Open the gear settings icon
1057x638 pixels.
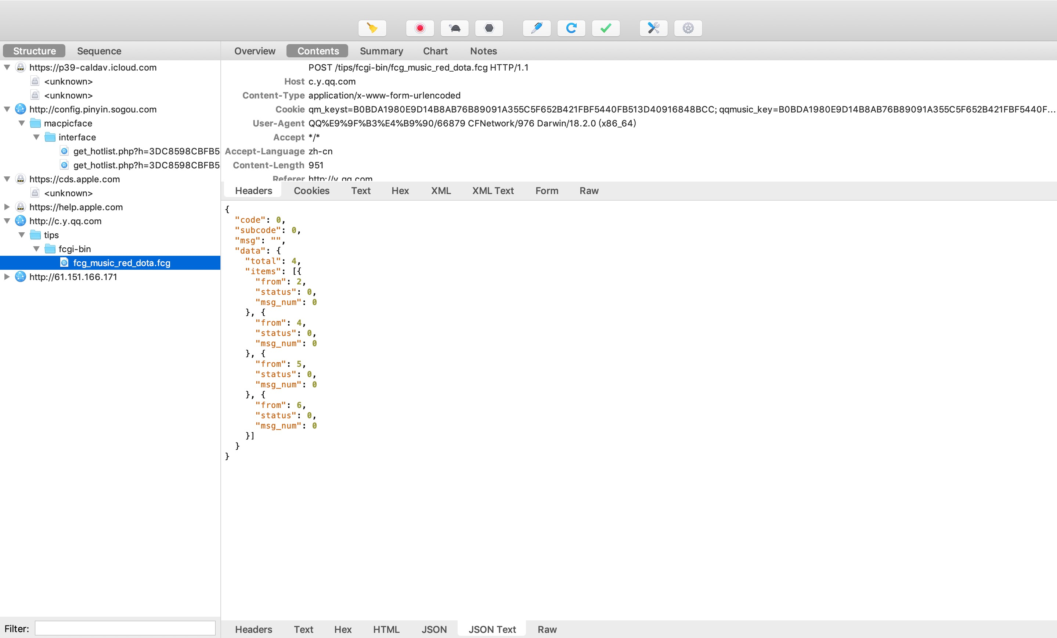pyautogui.click(x=688, y=28)
